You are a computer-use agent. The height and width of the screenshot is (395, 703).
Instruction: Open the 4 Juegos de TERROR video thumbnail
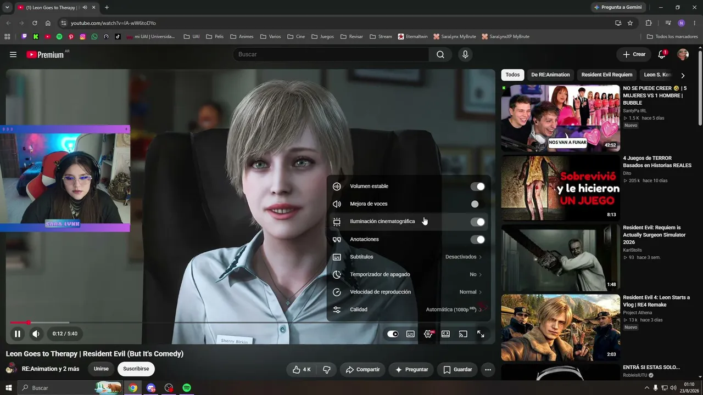tap(561, 188)
